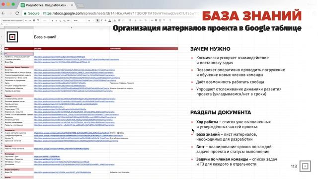Image resolution: width=318 pixels, height=179 pixels.
Task: Click the Insert comment icon
Action: pyautogui.click(x=156, y=20)
